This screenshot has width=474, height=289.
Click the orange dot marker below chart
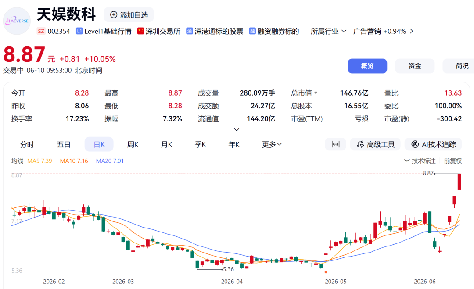click(326, 272)
